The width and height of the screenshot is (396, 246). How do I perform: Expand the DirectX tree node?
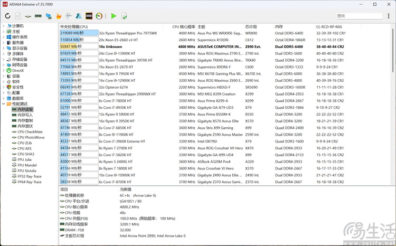coord(3,70)
